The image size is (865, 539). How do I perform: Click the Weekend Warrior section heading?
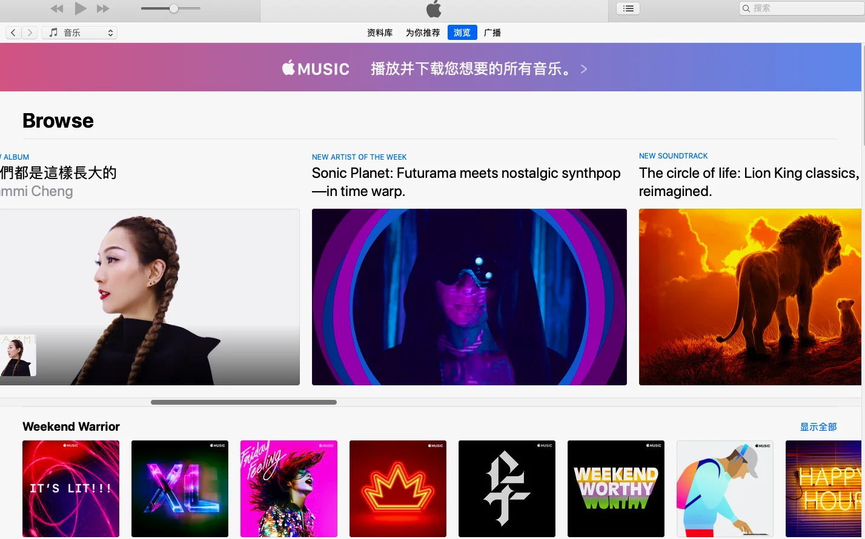point(71,426)
